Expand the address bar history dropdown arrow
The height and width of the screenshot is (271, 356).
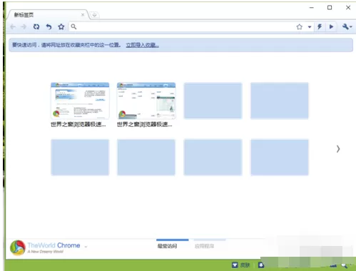point(310,27)
